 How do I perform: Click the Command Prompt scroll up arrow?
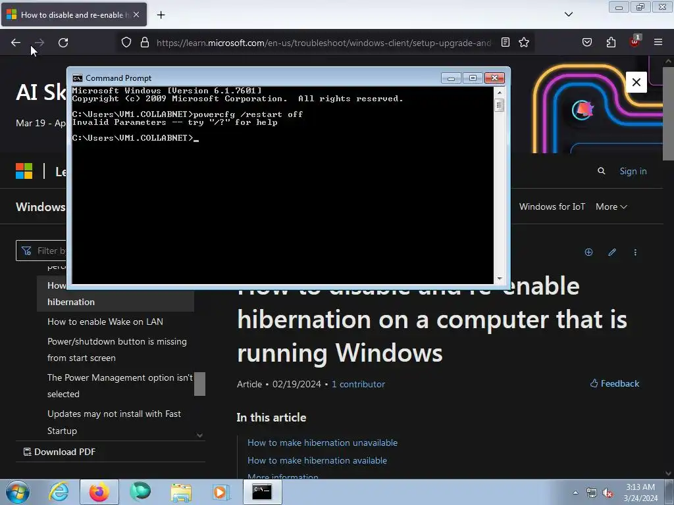[499, 92]
